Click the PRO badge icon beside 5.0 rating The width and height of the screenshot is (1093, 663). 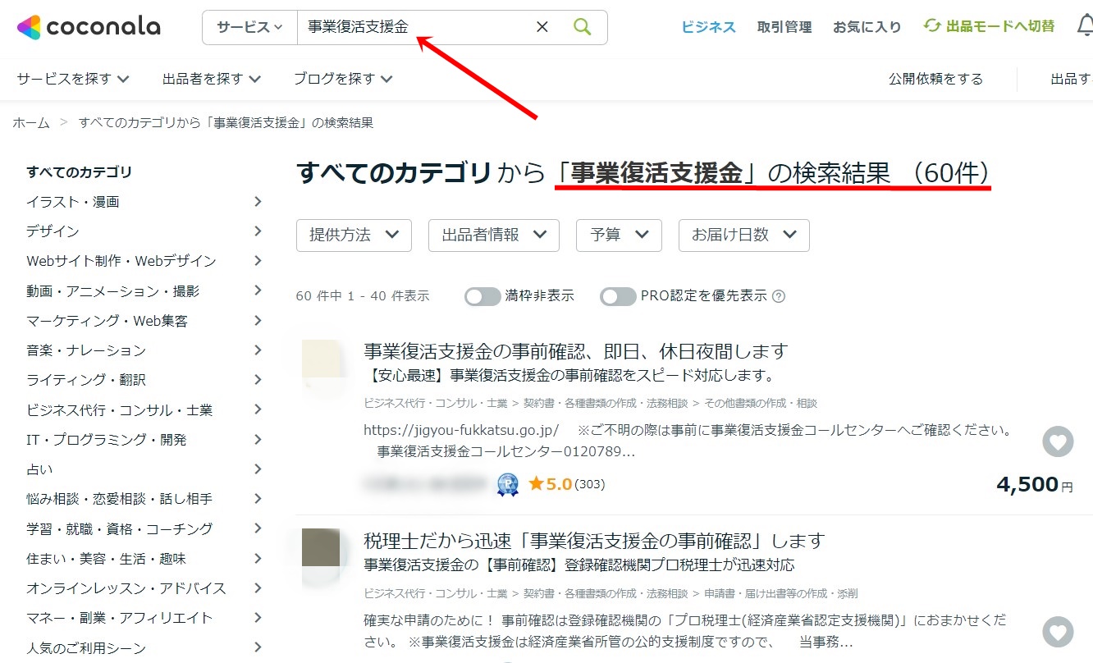click(508, 485)
